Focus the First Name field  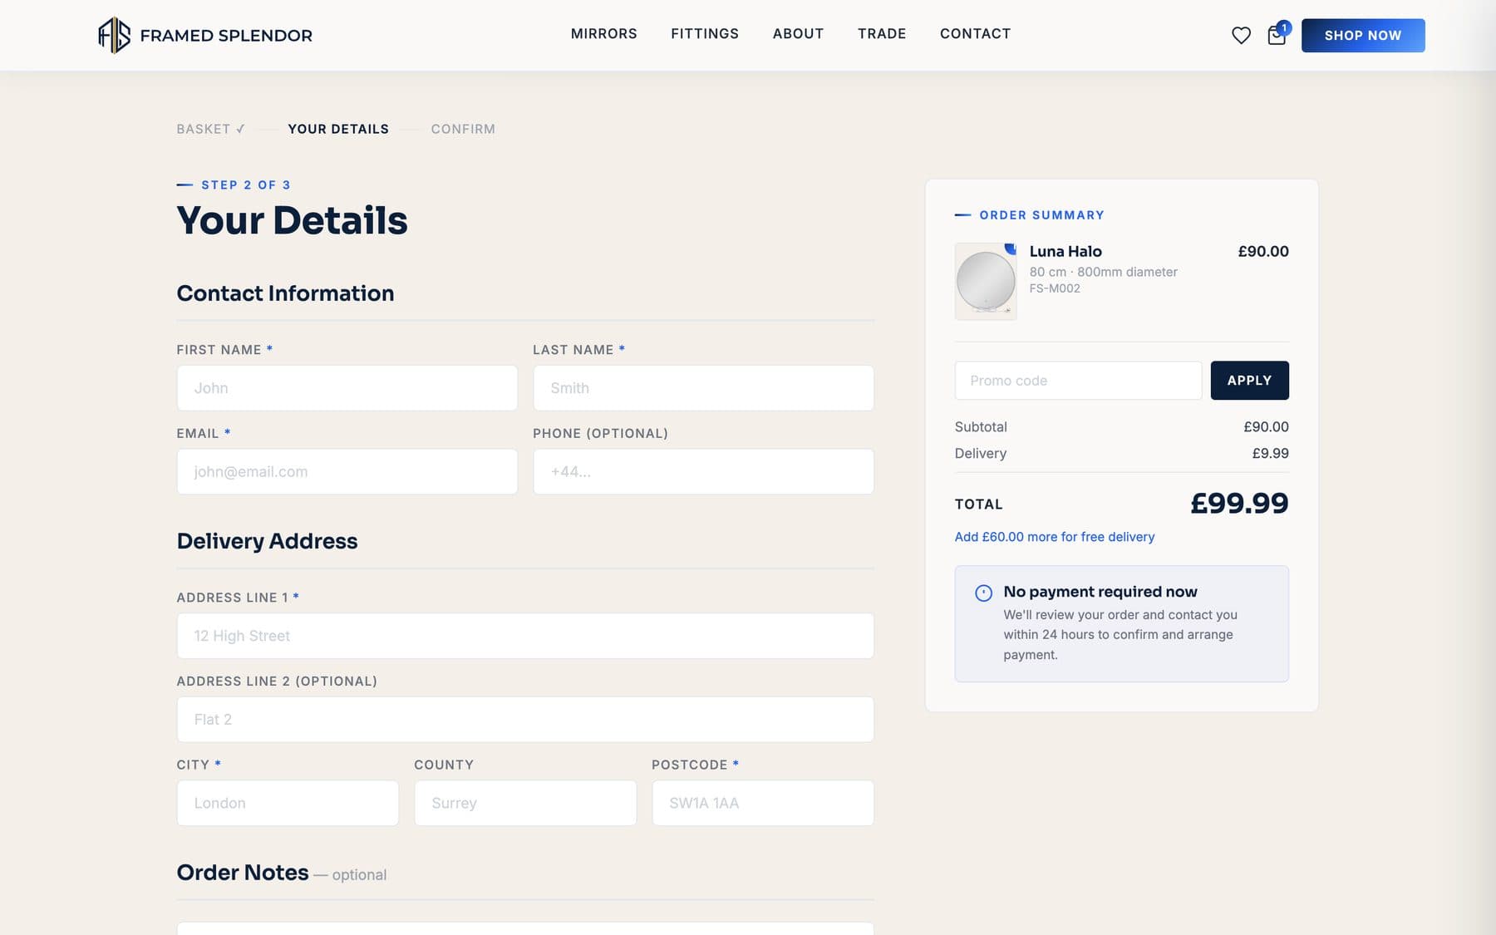[x=347, y=388]
